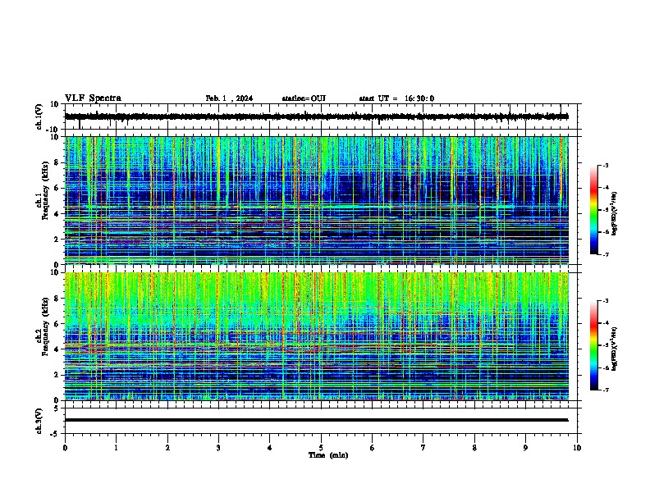Click time axis tick label "6"
The width and height of the screenshot is (650, 502).
(373, 448)
